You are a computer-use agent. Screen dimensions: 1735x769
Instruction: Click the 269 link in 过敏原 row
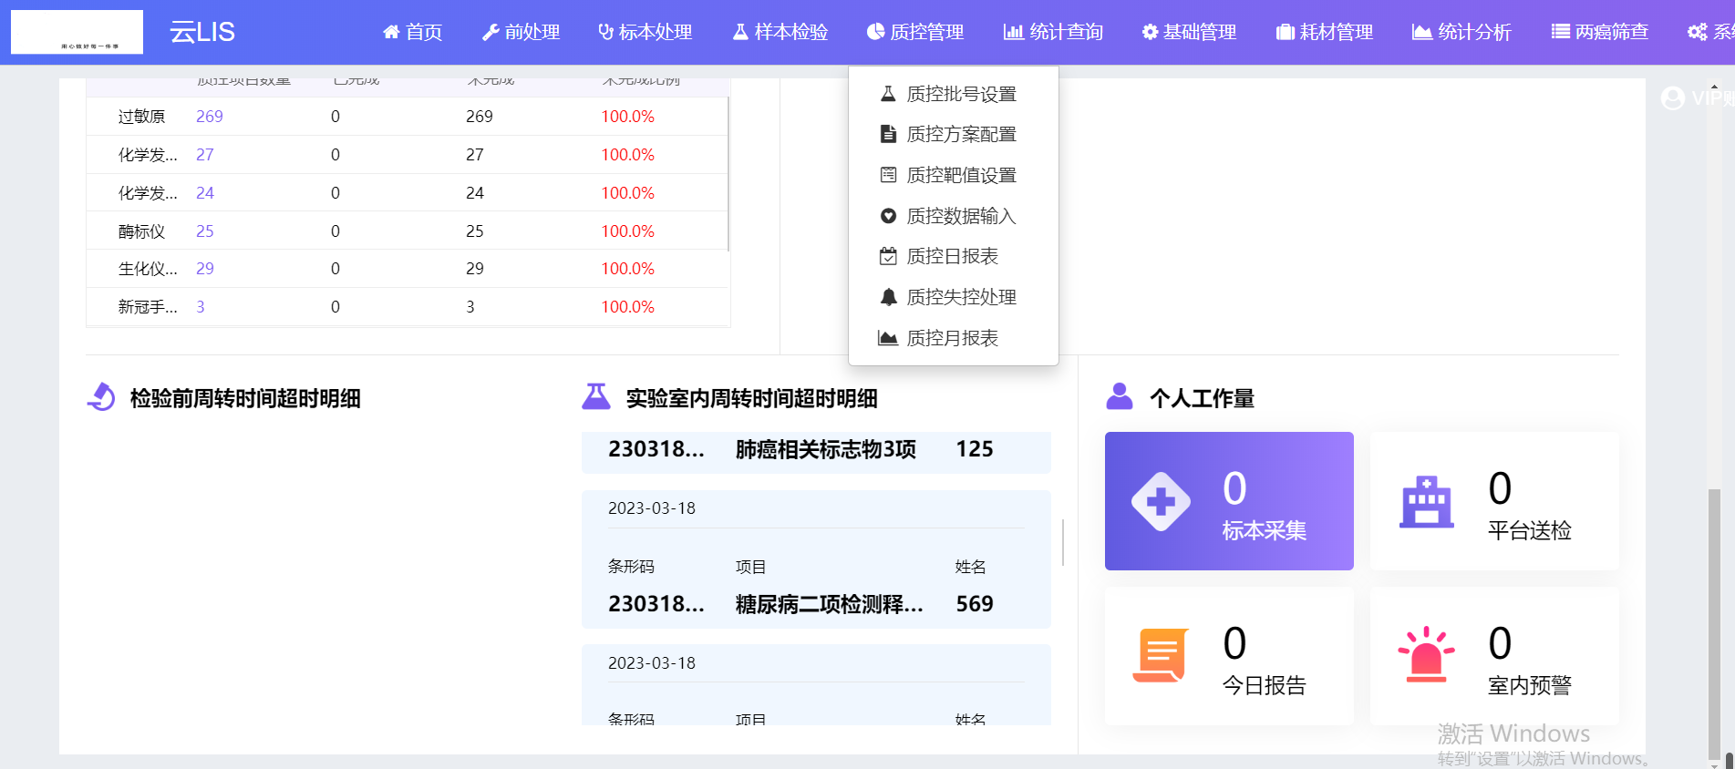tap(210, 117)
